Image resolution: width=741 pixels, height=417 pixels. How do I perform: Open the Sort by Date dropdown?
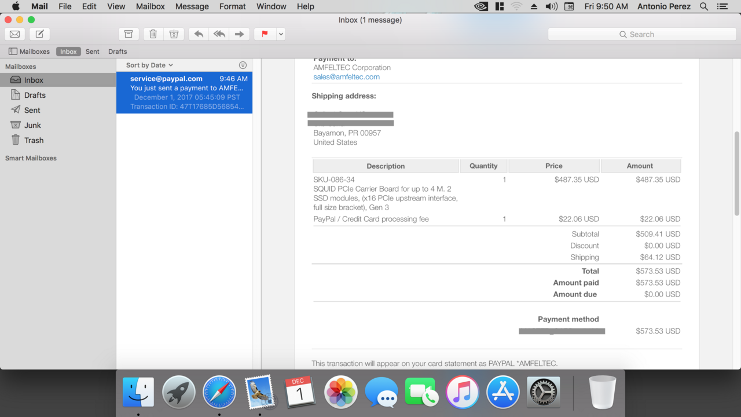pos(149,65)
